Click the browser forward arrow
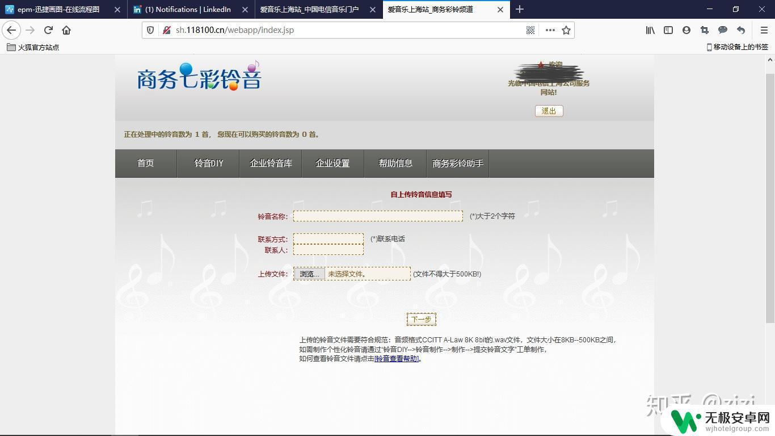Viewport: 775px width, 436px height. pyautogui.click(x=30, y=30)
